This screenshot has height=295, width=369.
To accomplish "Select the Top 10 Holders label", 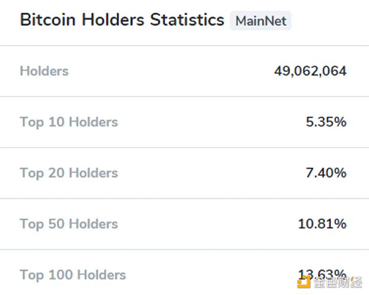I will tap(69, 122).
